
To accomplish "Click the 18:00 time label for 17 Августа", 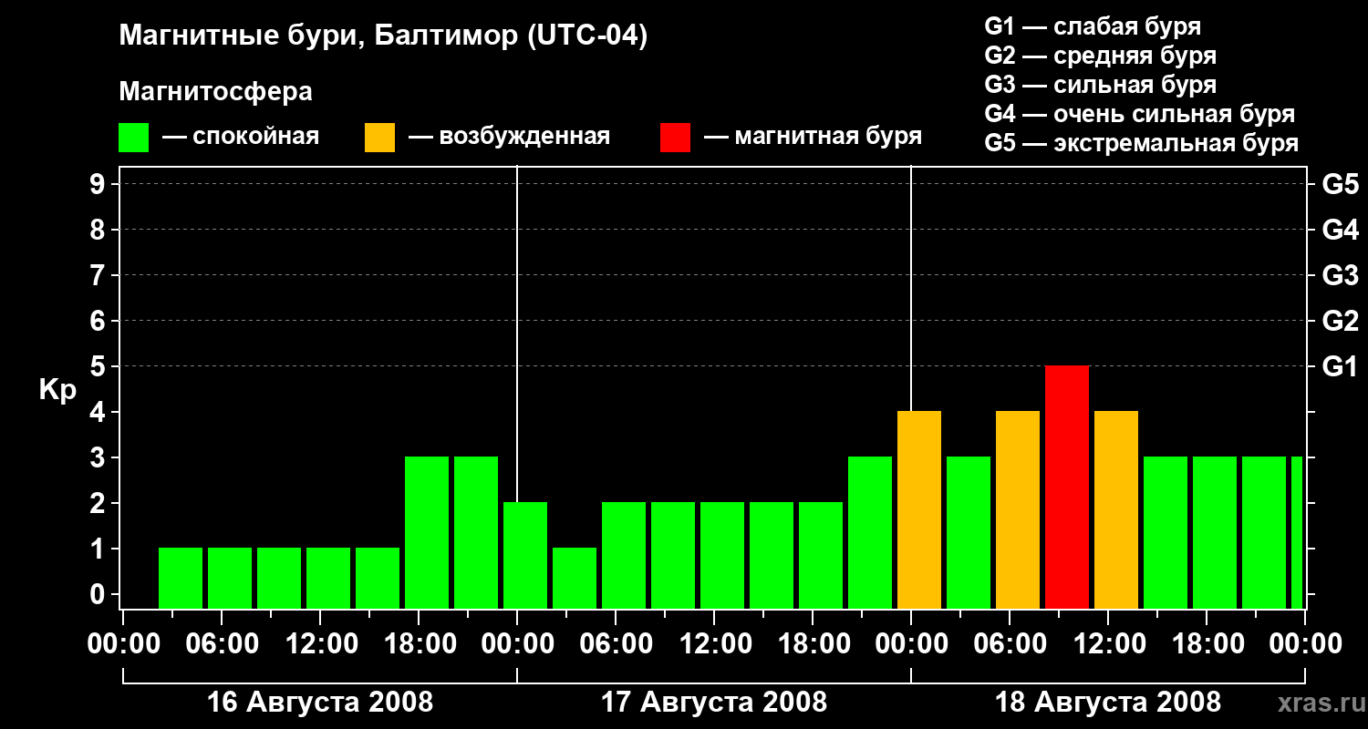I will tap(813, 644).
